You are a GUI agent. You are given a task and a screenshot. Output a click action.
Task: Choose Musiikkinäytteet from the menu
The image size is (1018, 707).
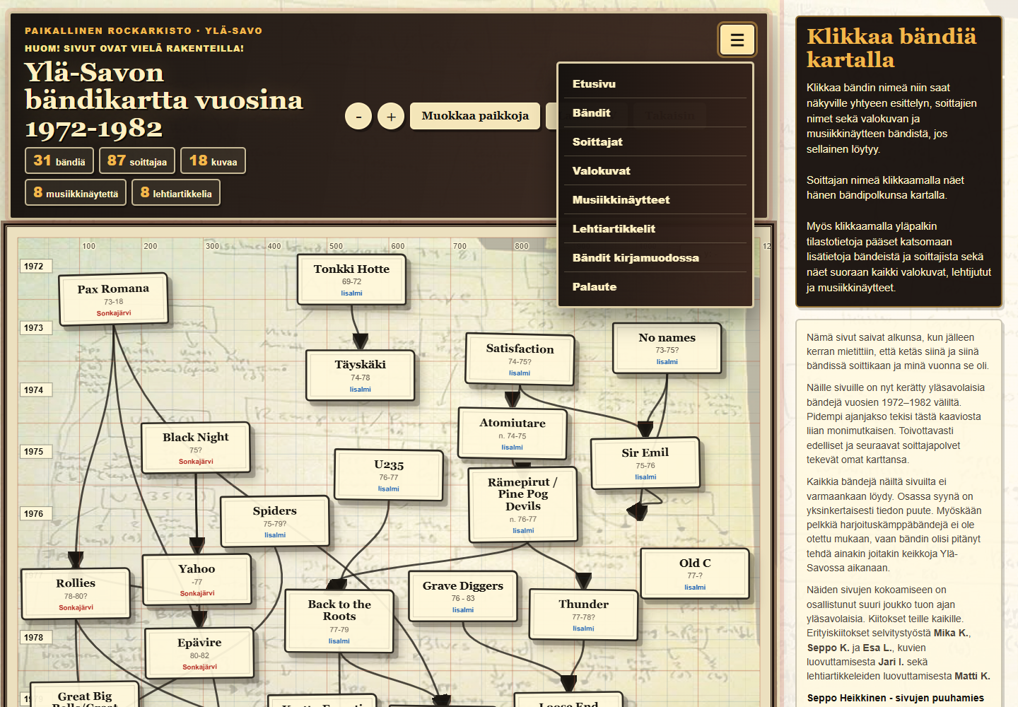point(655,200)
